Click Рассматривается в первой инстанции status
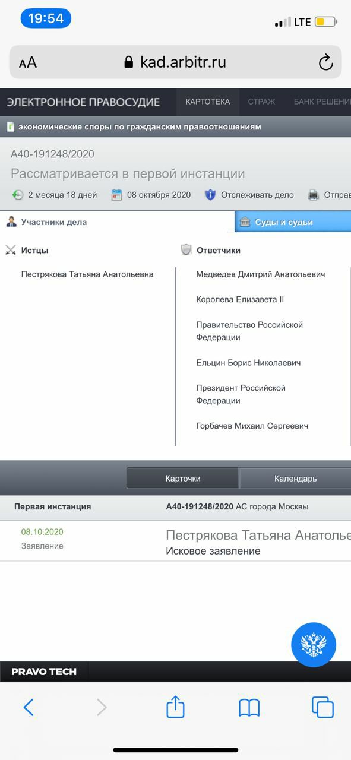 (x=128, y=174)
